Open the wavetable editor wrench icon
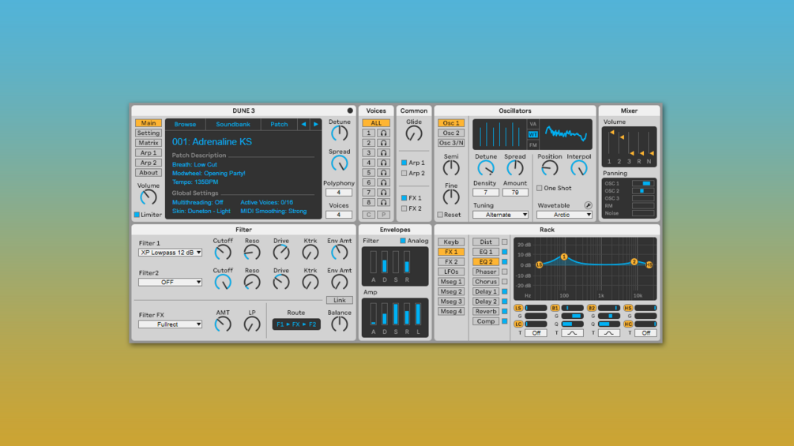This screenshot has height=446, width=794. [588, 205]
